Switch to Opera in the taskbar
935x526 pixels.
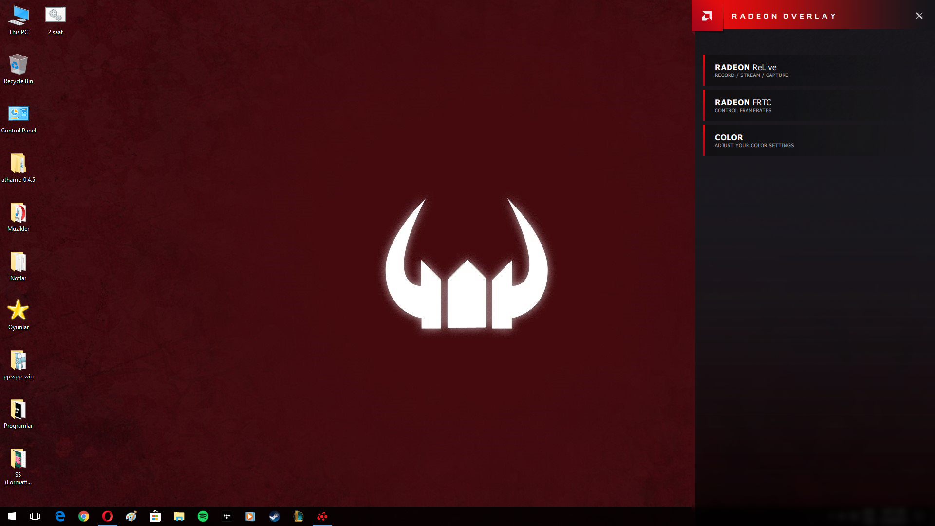(x=108, y=516)
